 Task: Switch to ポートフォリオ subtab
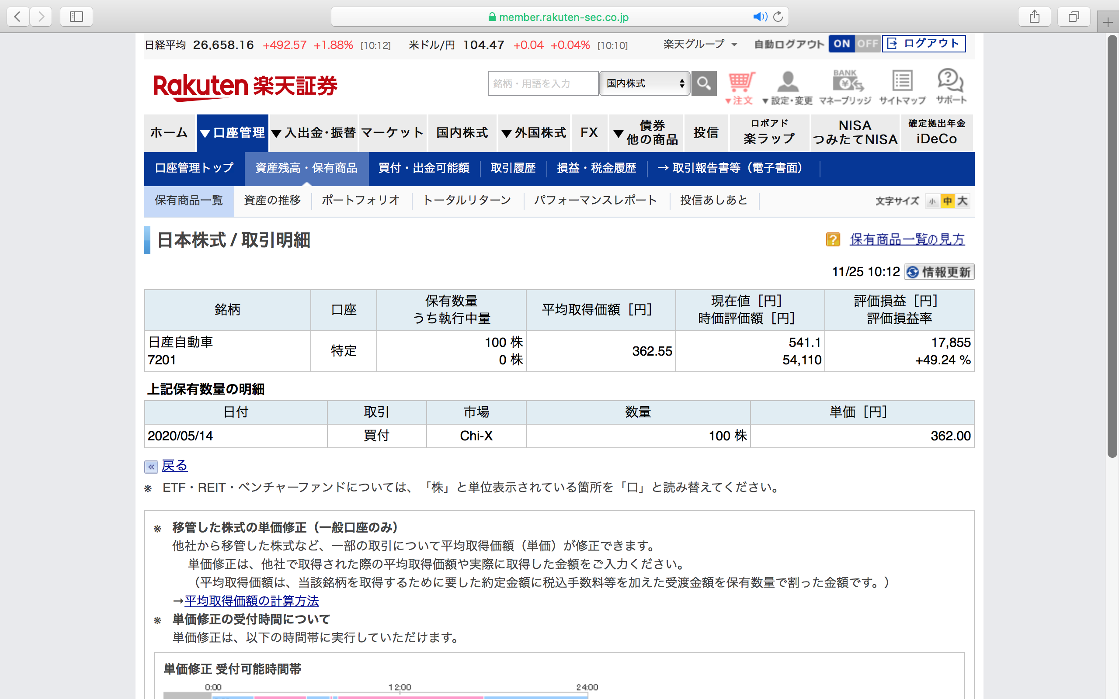(361, 201)
